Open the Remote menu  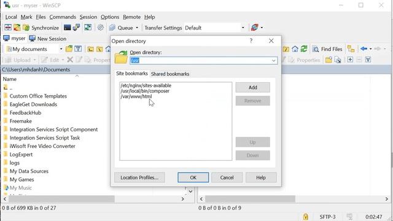pyautogui.click(x=131, y=17)
